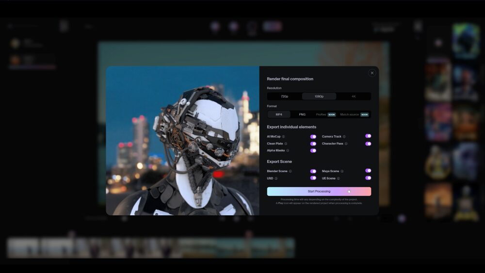Image resolution: width=485 pixels, height=273 pixels.
Task: Toggle the Camera Track export switch
Action: [x=368, y=136]
